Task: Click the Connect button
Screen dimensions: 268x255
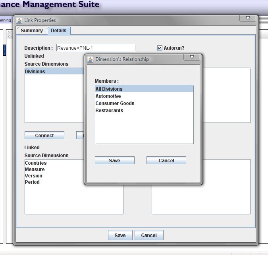Action: [44, 136]
